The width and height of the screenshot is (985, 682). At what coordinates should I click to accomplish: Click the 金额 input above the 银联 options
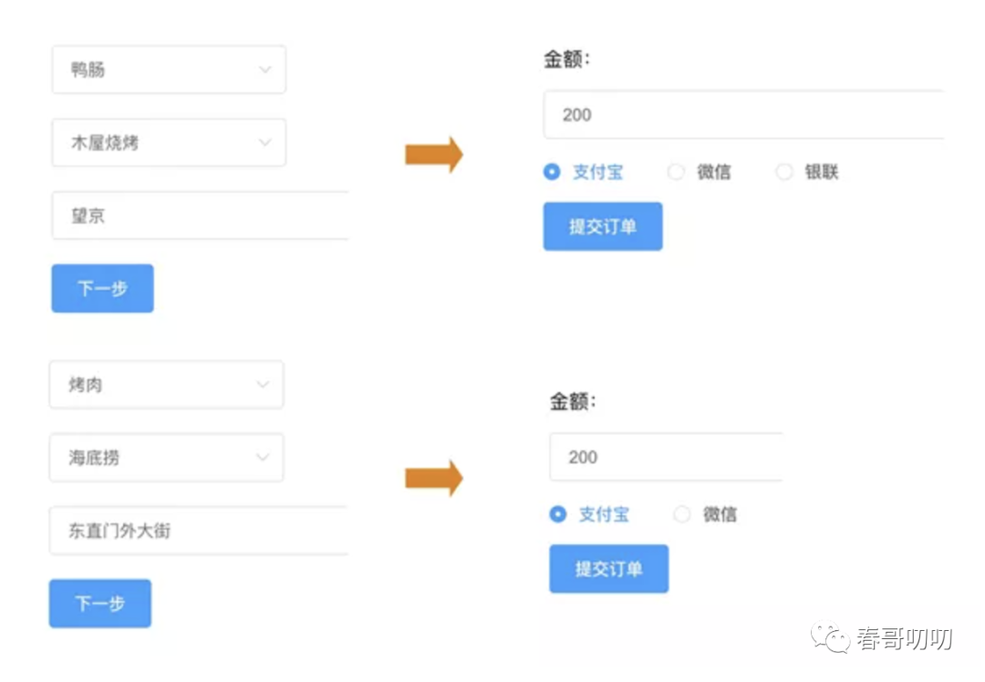pos(742,115)
